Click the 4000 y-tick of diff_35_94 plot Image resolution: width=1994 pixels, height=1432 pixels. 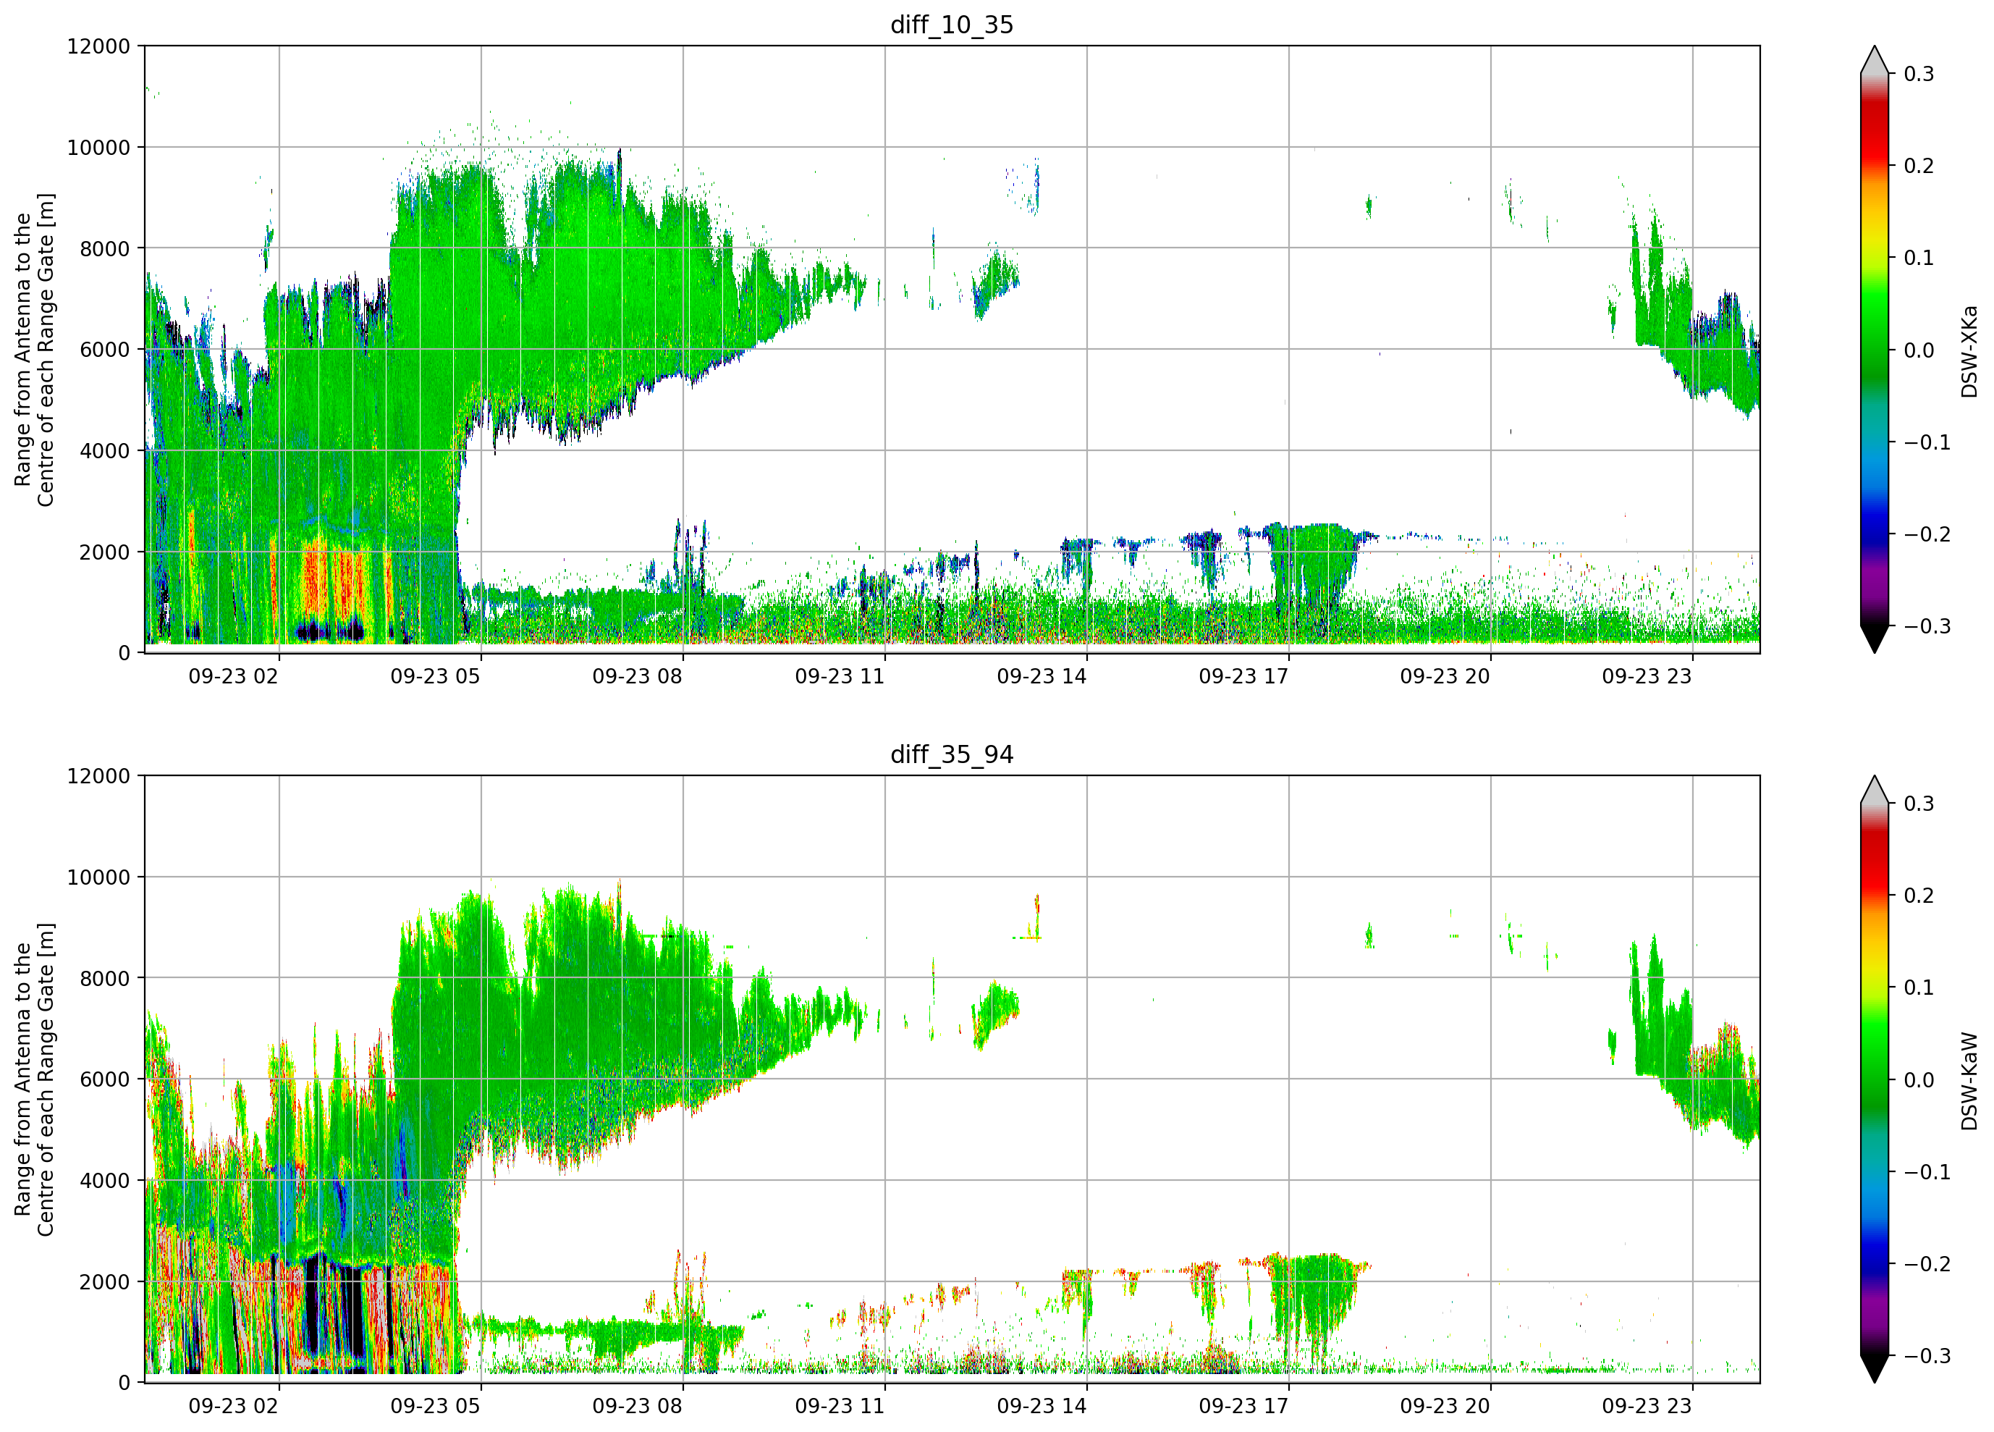105,1182
